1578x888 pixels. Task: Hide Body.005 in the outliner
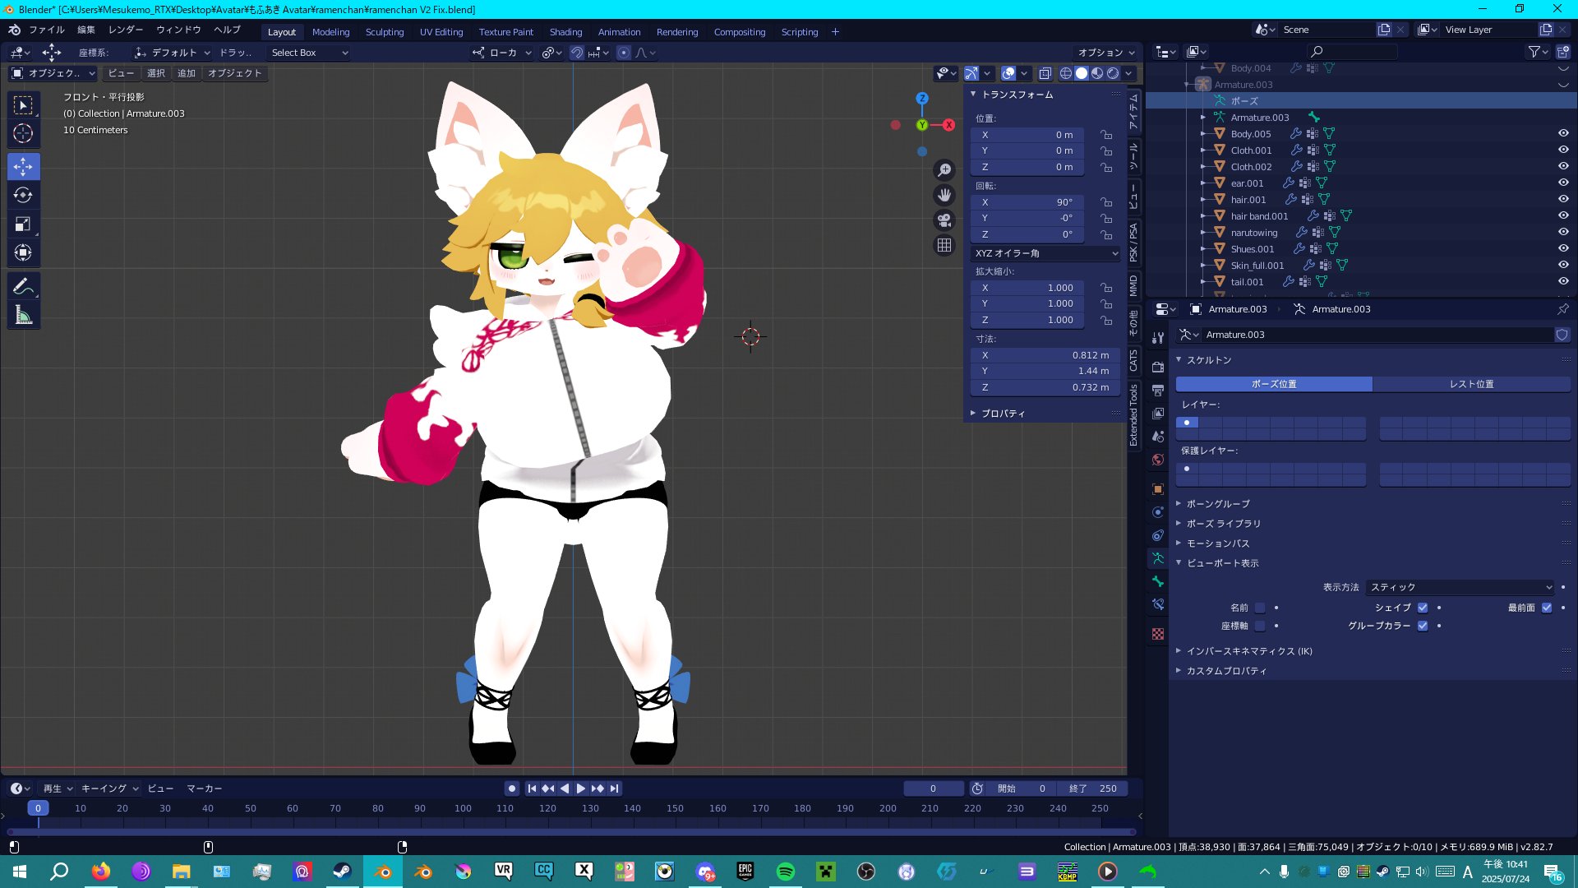[x=1563, y=133]
